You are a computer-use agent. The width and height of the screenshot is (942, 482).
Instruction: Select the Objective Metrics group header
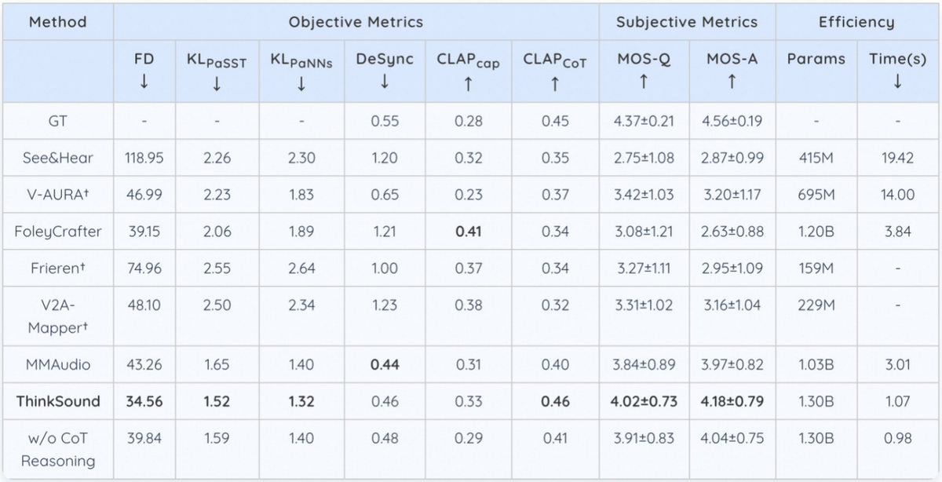coord(356,21)
